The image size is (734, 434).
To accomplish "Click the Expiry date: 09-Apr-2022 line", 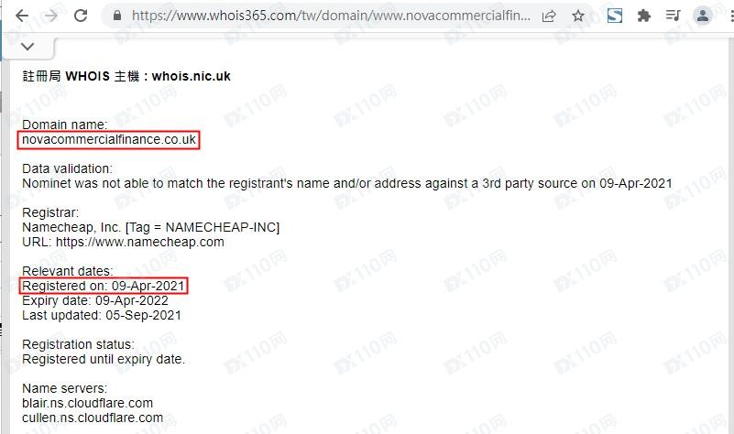I will click(x=95, y=300).
